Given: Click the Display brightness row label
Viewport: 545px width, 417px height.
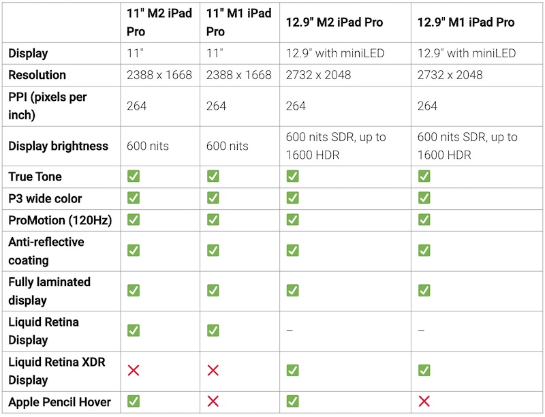Looking at the screenshot, I should pos(58,146).
